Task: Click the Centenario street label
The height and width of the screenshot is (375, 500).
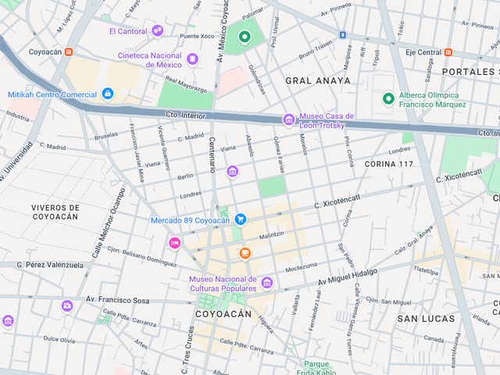Action: coord(212,155)
